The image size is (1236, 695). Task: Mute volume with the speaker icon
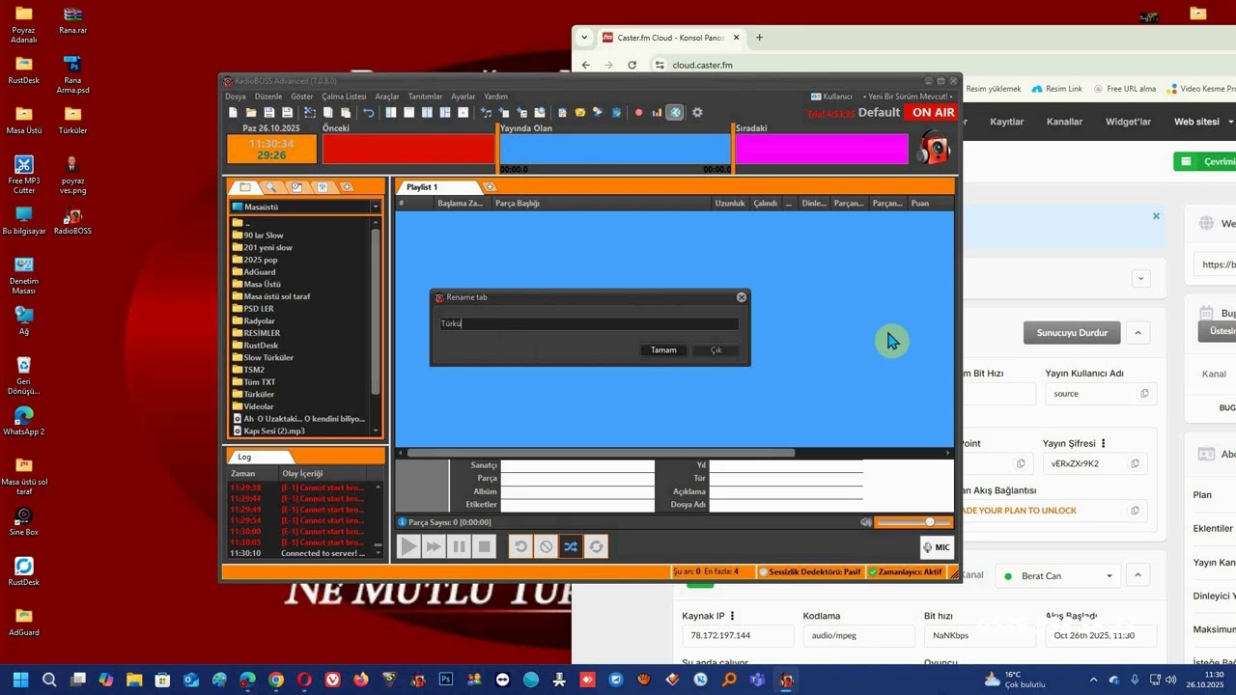[866, 522]
